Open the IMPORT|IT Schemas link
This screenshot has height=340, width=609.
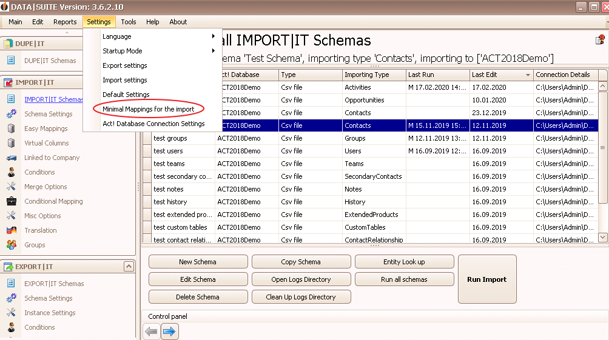pos(53,99)
